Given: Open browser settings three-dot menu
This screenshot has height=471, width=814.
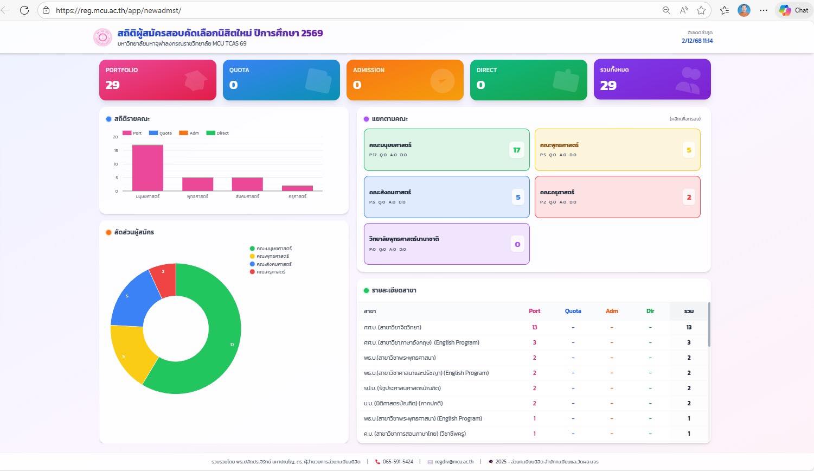Looking at the screenshot, I should tap(764, 10).
